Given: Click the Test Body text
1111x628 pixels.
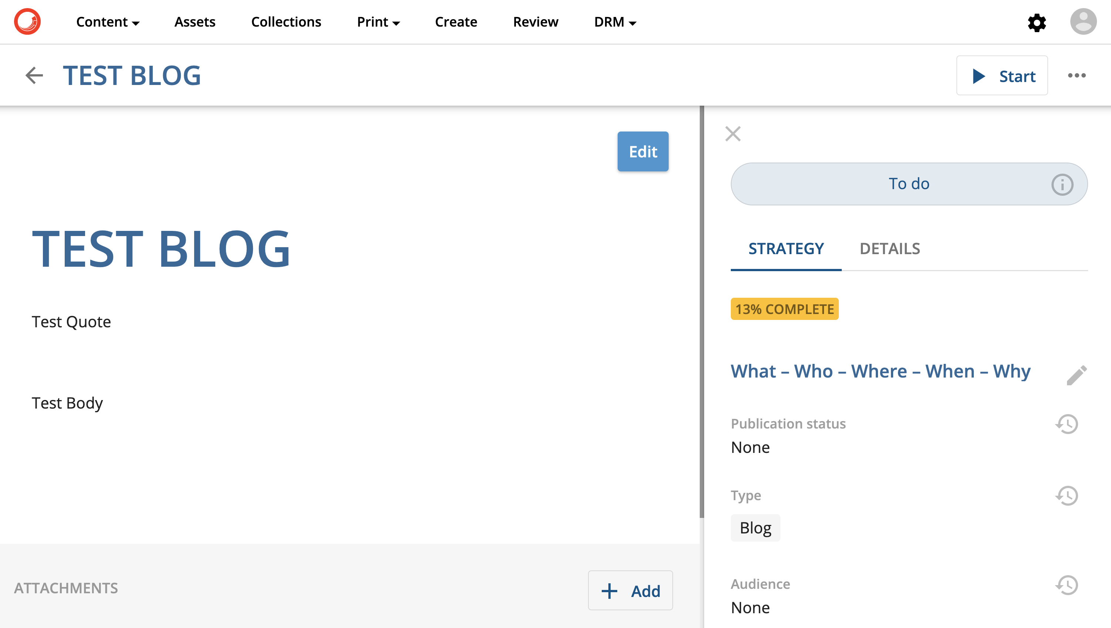Looking at the screenshot, I should [x=67, y=403].
